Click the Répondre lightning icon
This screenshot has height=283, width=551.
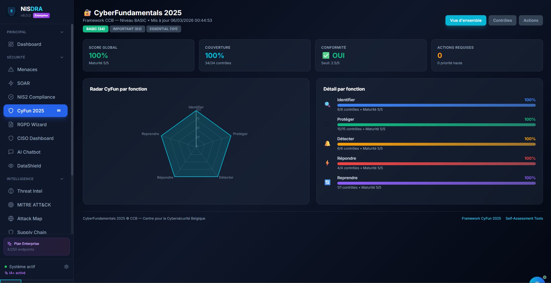click(327, 163)
